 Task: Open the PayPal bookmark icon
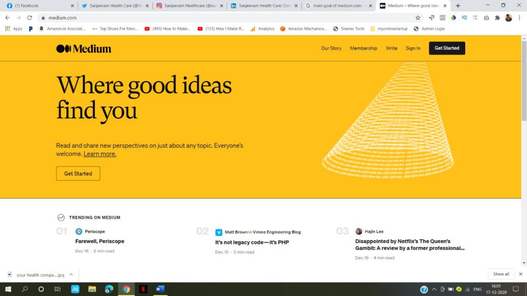pos(30,29)
